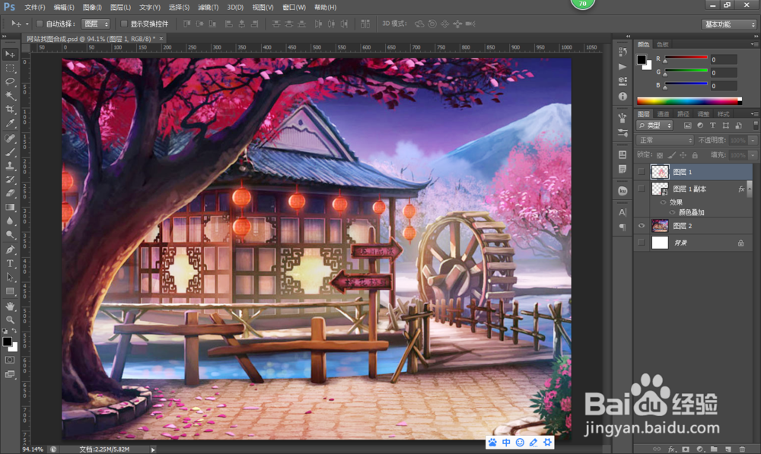Enable the 显示变换控件 checkbox
Image resolution: width=761 pixels, height=454 pixels.
coord(124,24)
